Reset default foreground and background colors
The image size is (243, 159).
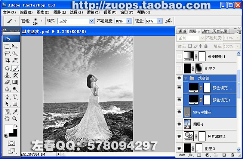click(x=6, y=136)
